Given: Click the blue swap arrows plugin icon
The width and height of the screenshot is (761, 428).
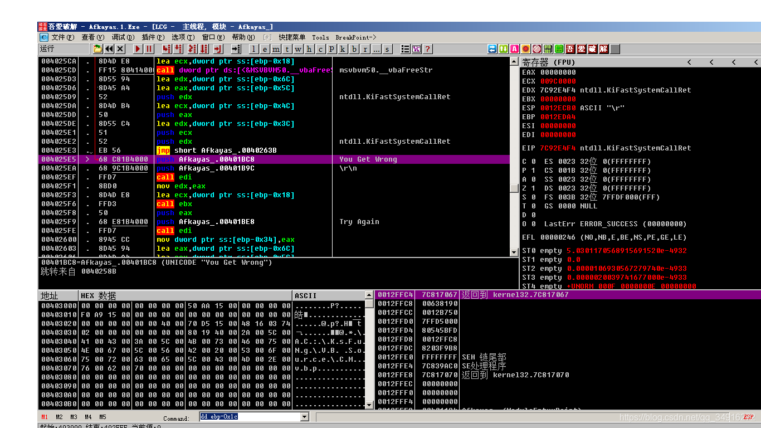Looking at the screenshot, I should [x=492, y=49].
